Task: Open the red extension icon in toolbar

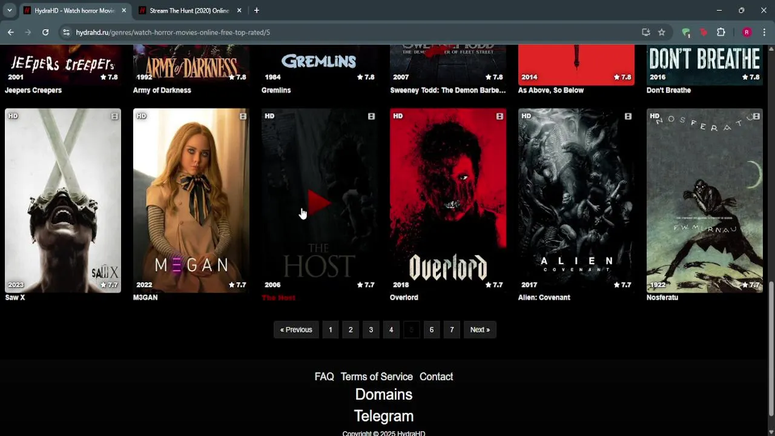Action: tap(704, 32)
